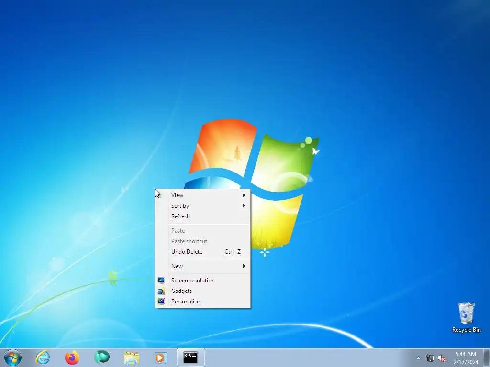Click the Personalize menu icon

tap(161, 302)
